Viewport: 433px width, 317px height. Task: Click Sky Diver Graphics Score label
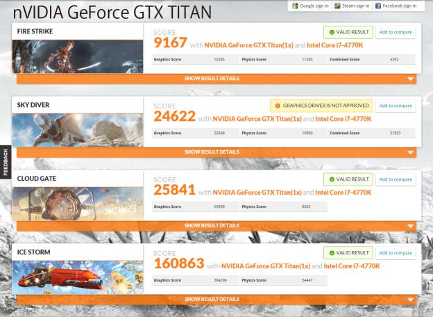167,133
